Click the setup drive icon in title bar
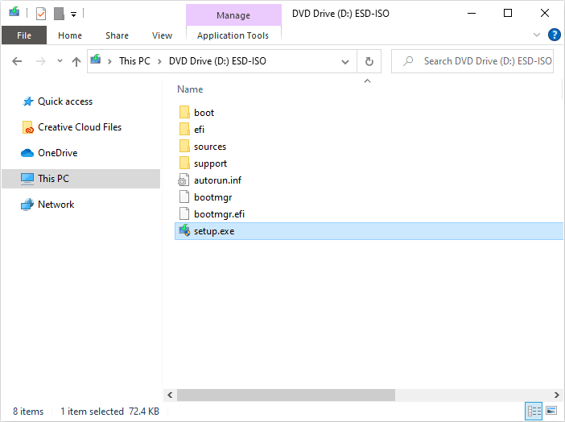The width and height of the screenshot is (565, 422). (14, 12)
